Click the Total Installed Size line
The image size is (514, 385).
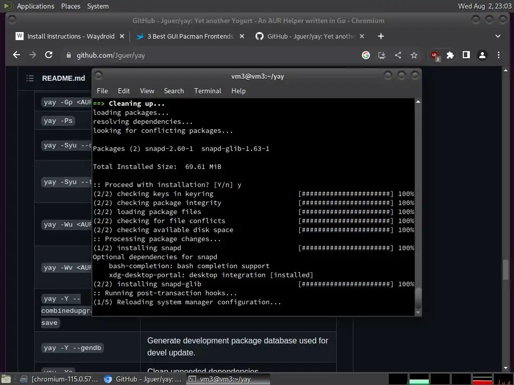(x=157, y=166)
